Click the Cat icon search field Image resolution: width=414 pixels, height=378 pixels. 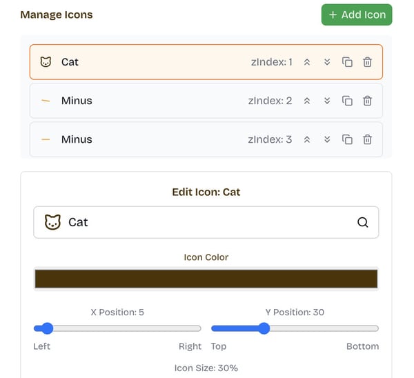[200, 222]
